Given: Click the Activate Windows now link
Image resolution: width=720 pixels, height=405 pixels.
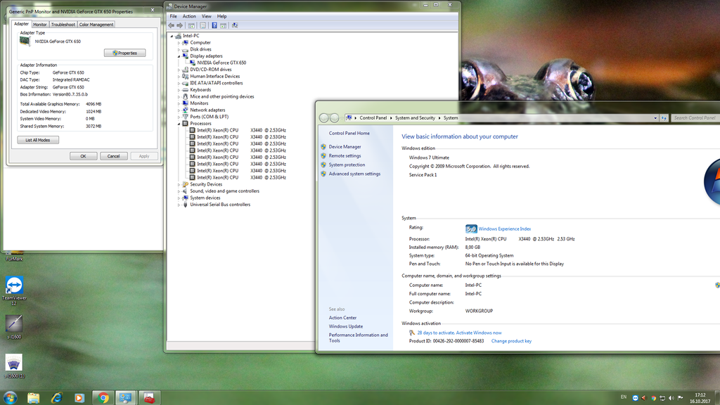Looking at the screenshot, I should pos(478,333).
